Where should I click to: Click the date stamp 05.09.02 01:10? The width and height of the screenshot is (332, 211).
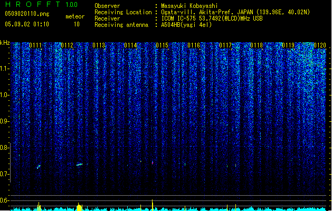27,24
